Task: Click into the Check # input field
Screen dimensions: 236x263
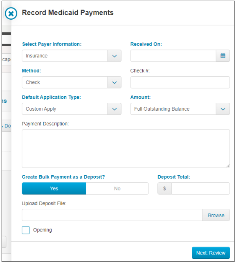Action: click(x=180, y=82)
